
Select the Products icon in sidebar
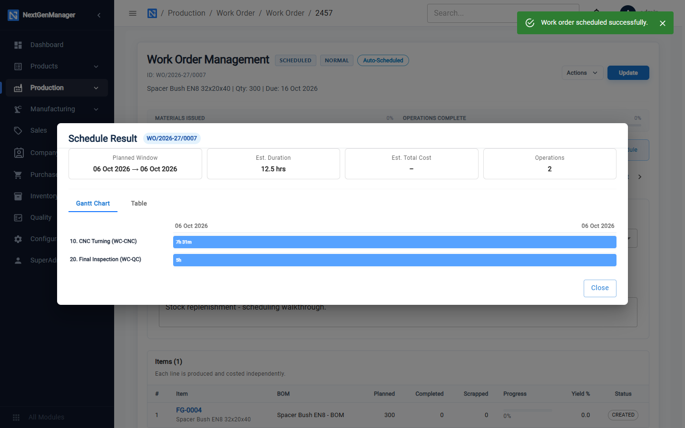pos(18,67)
